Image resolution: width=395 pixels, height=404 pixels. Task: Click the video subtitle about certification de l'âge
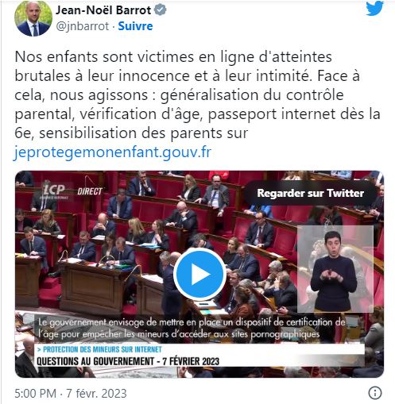click(x=192, y=328)
